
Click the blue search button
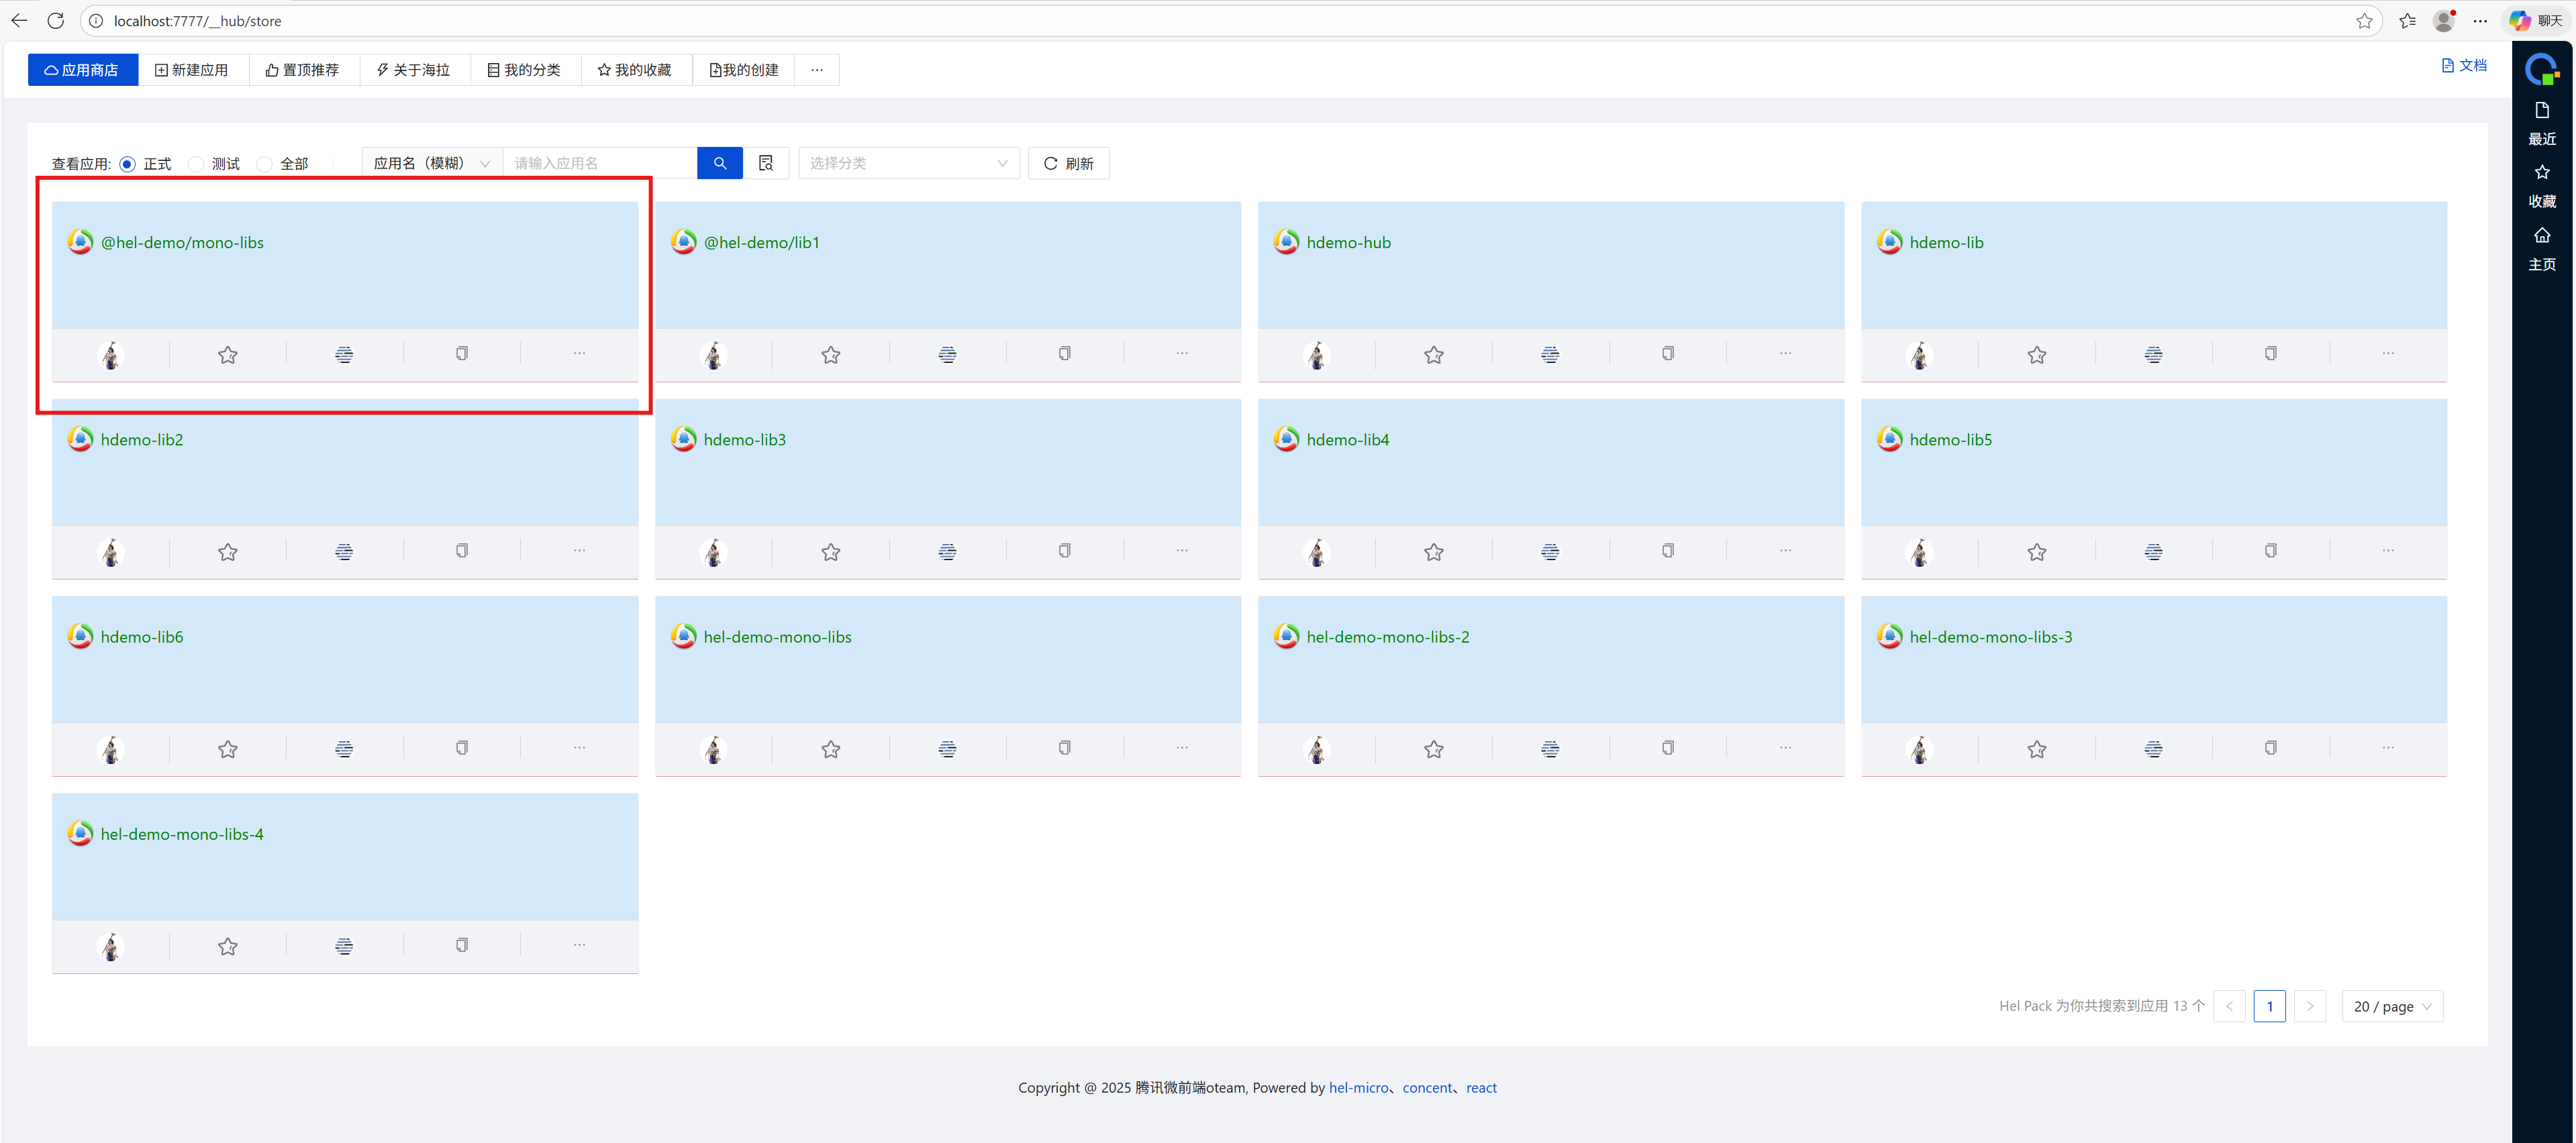719,163
